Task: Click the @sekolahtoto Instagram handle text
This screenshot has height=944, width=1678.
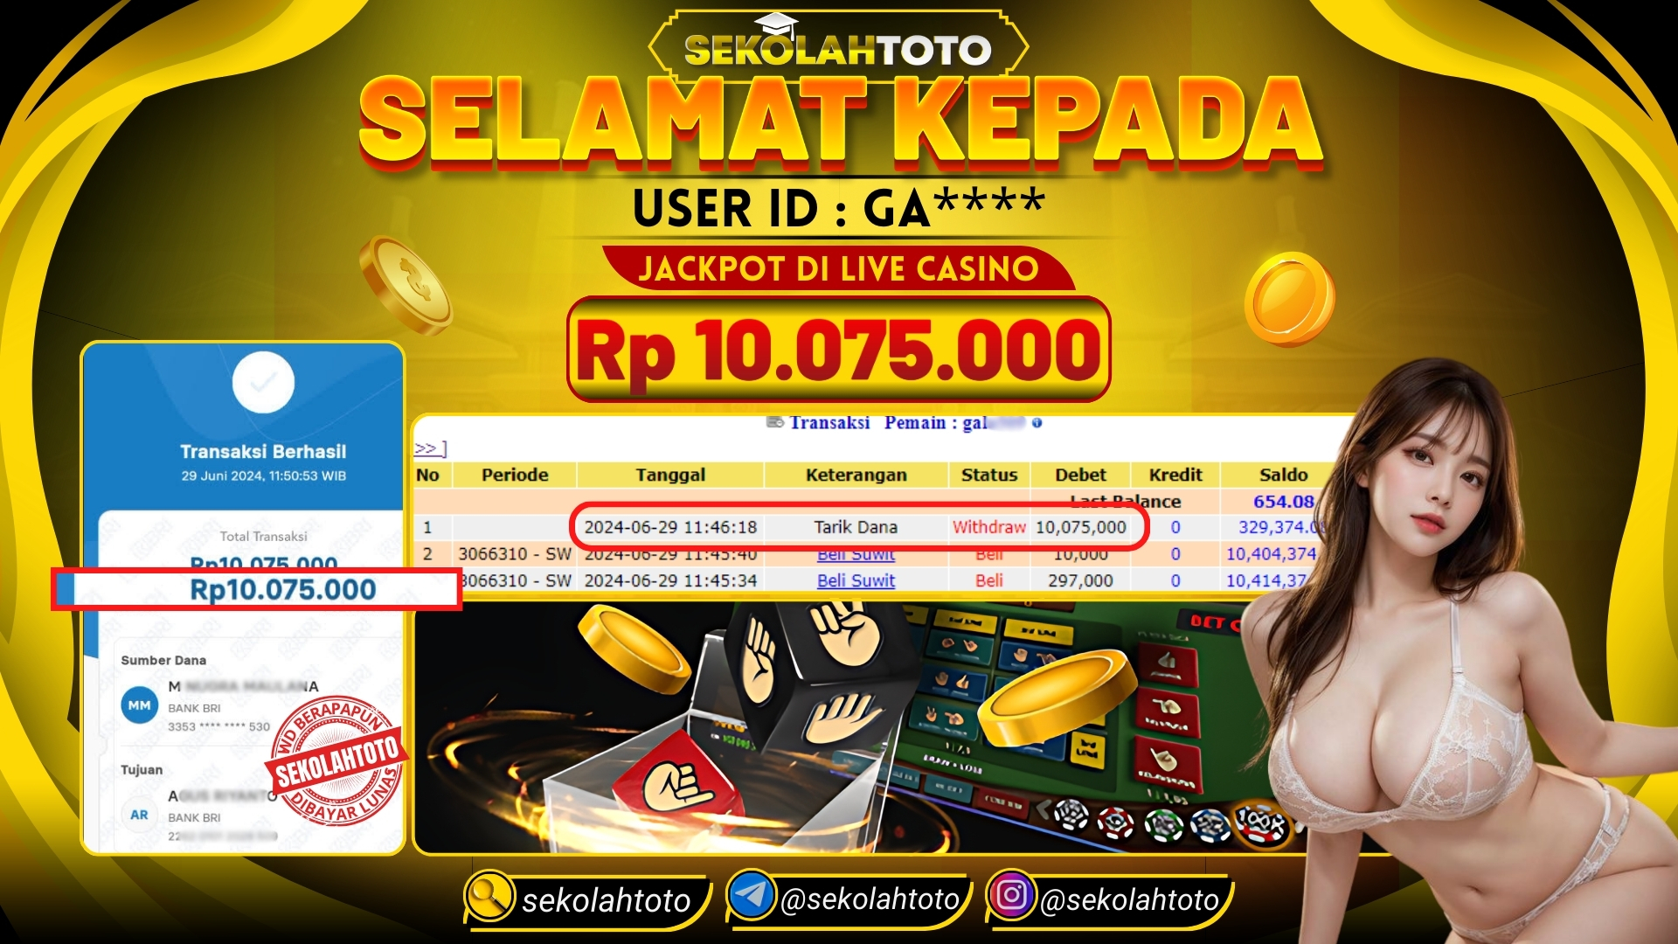Action: 1129,899
